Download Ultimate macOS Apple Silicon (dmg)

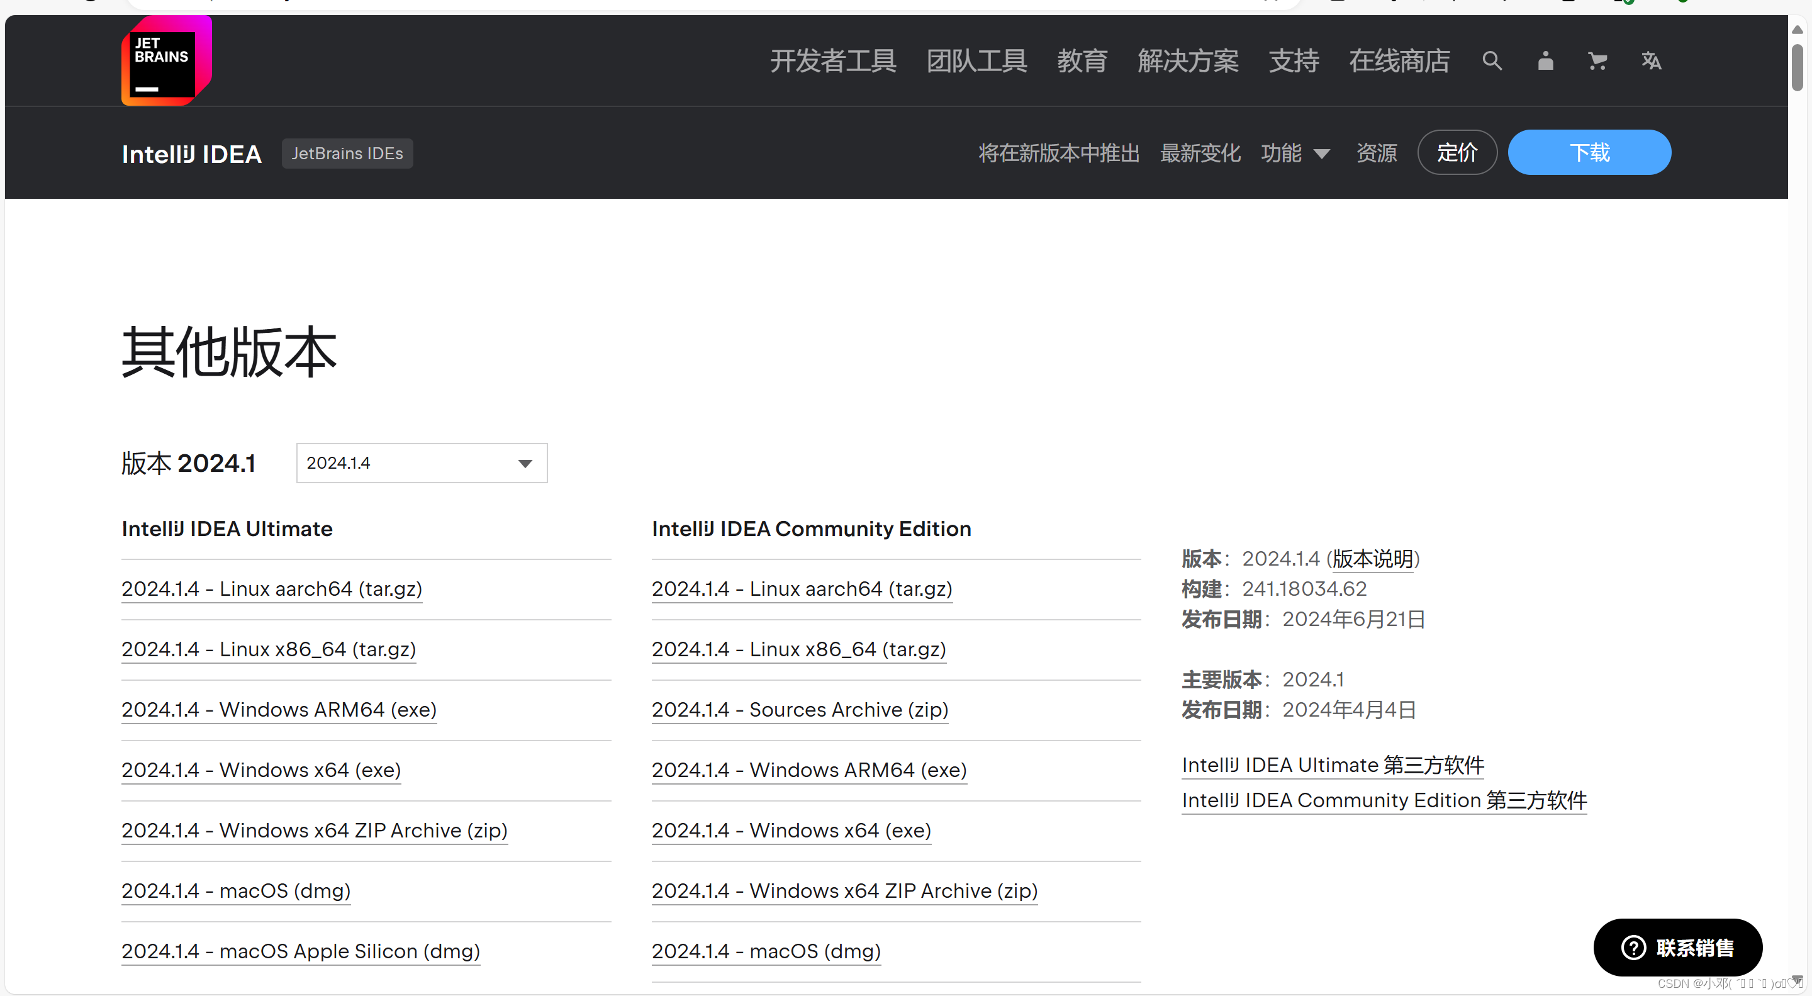tap(300, 951)
